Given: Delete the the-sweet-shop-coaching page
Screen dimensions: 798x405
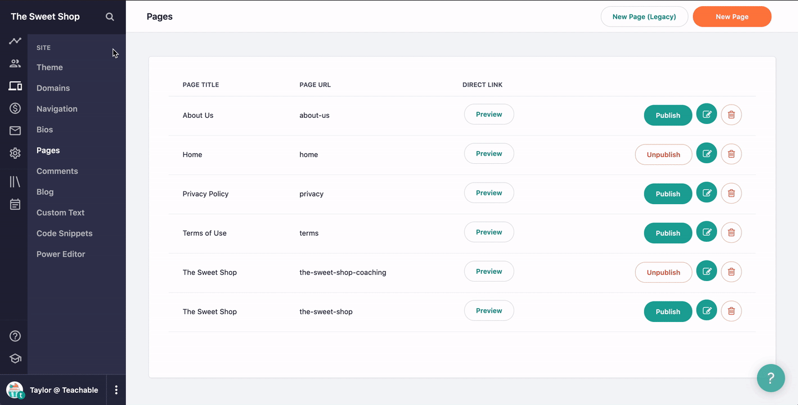Looking at the screenshot, I should point(731,272).
